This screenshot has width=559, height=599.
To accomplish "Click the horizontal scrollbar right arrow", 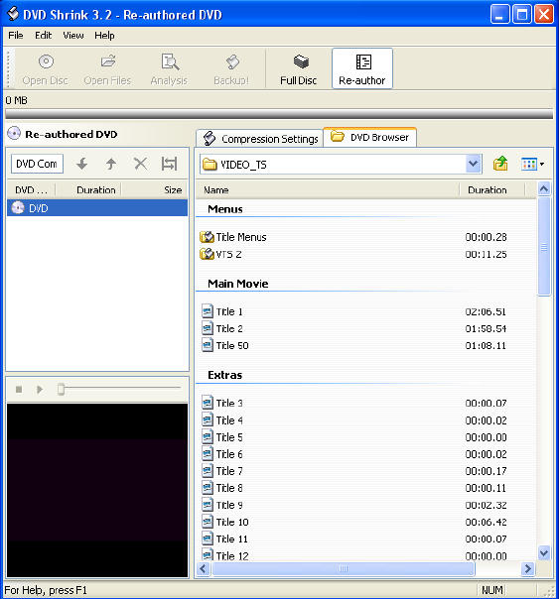I will pyautogui.click(x=527, y=569).
